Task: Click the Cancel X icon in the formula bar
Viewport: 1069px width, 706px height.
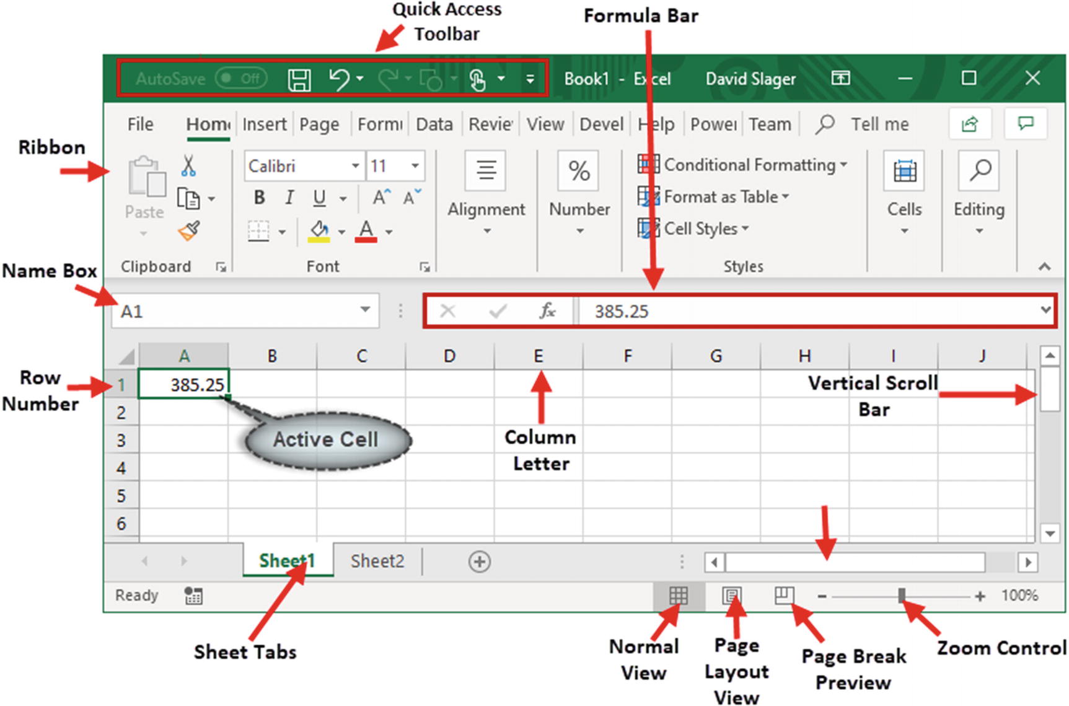Action: (447, 311)
